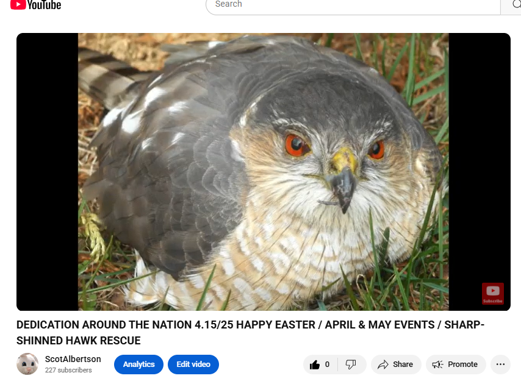Open the Analytics page for this video
The height and width of the screenshot is (381, 521).
coord(138,365)
